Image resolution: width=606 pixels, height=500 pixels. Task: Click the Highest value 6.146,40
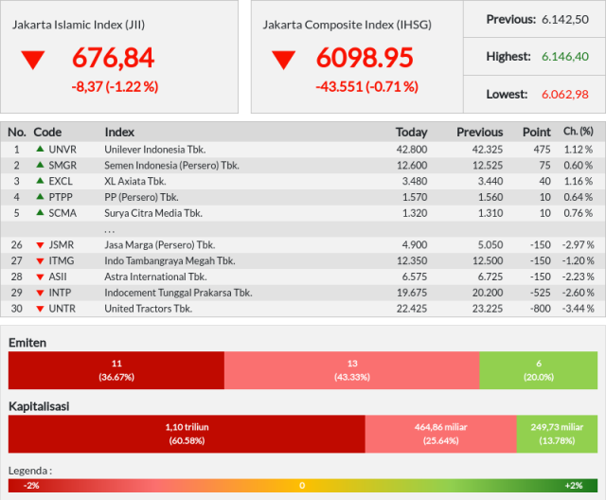(565, 57)
